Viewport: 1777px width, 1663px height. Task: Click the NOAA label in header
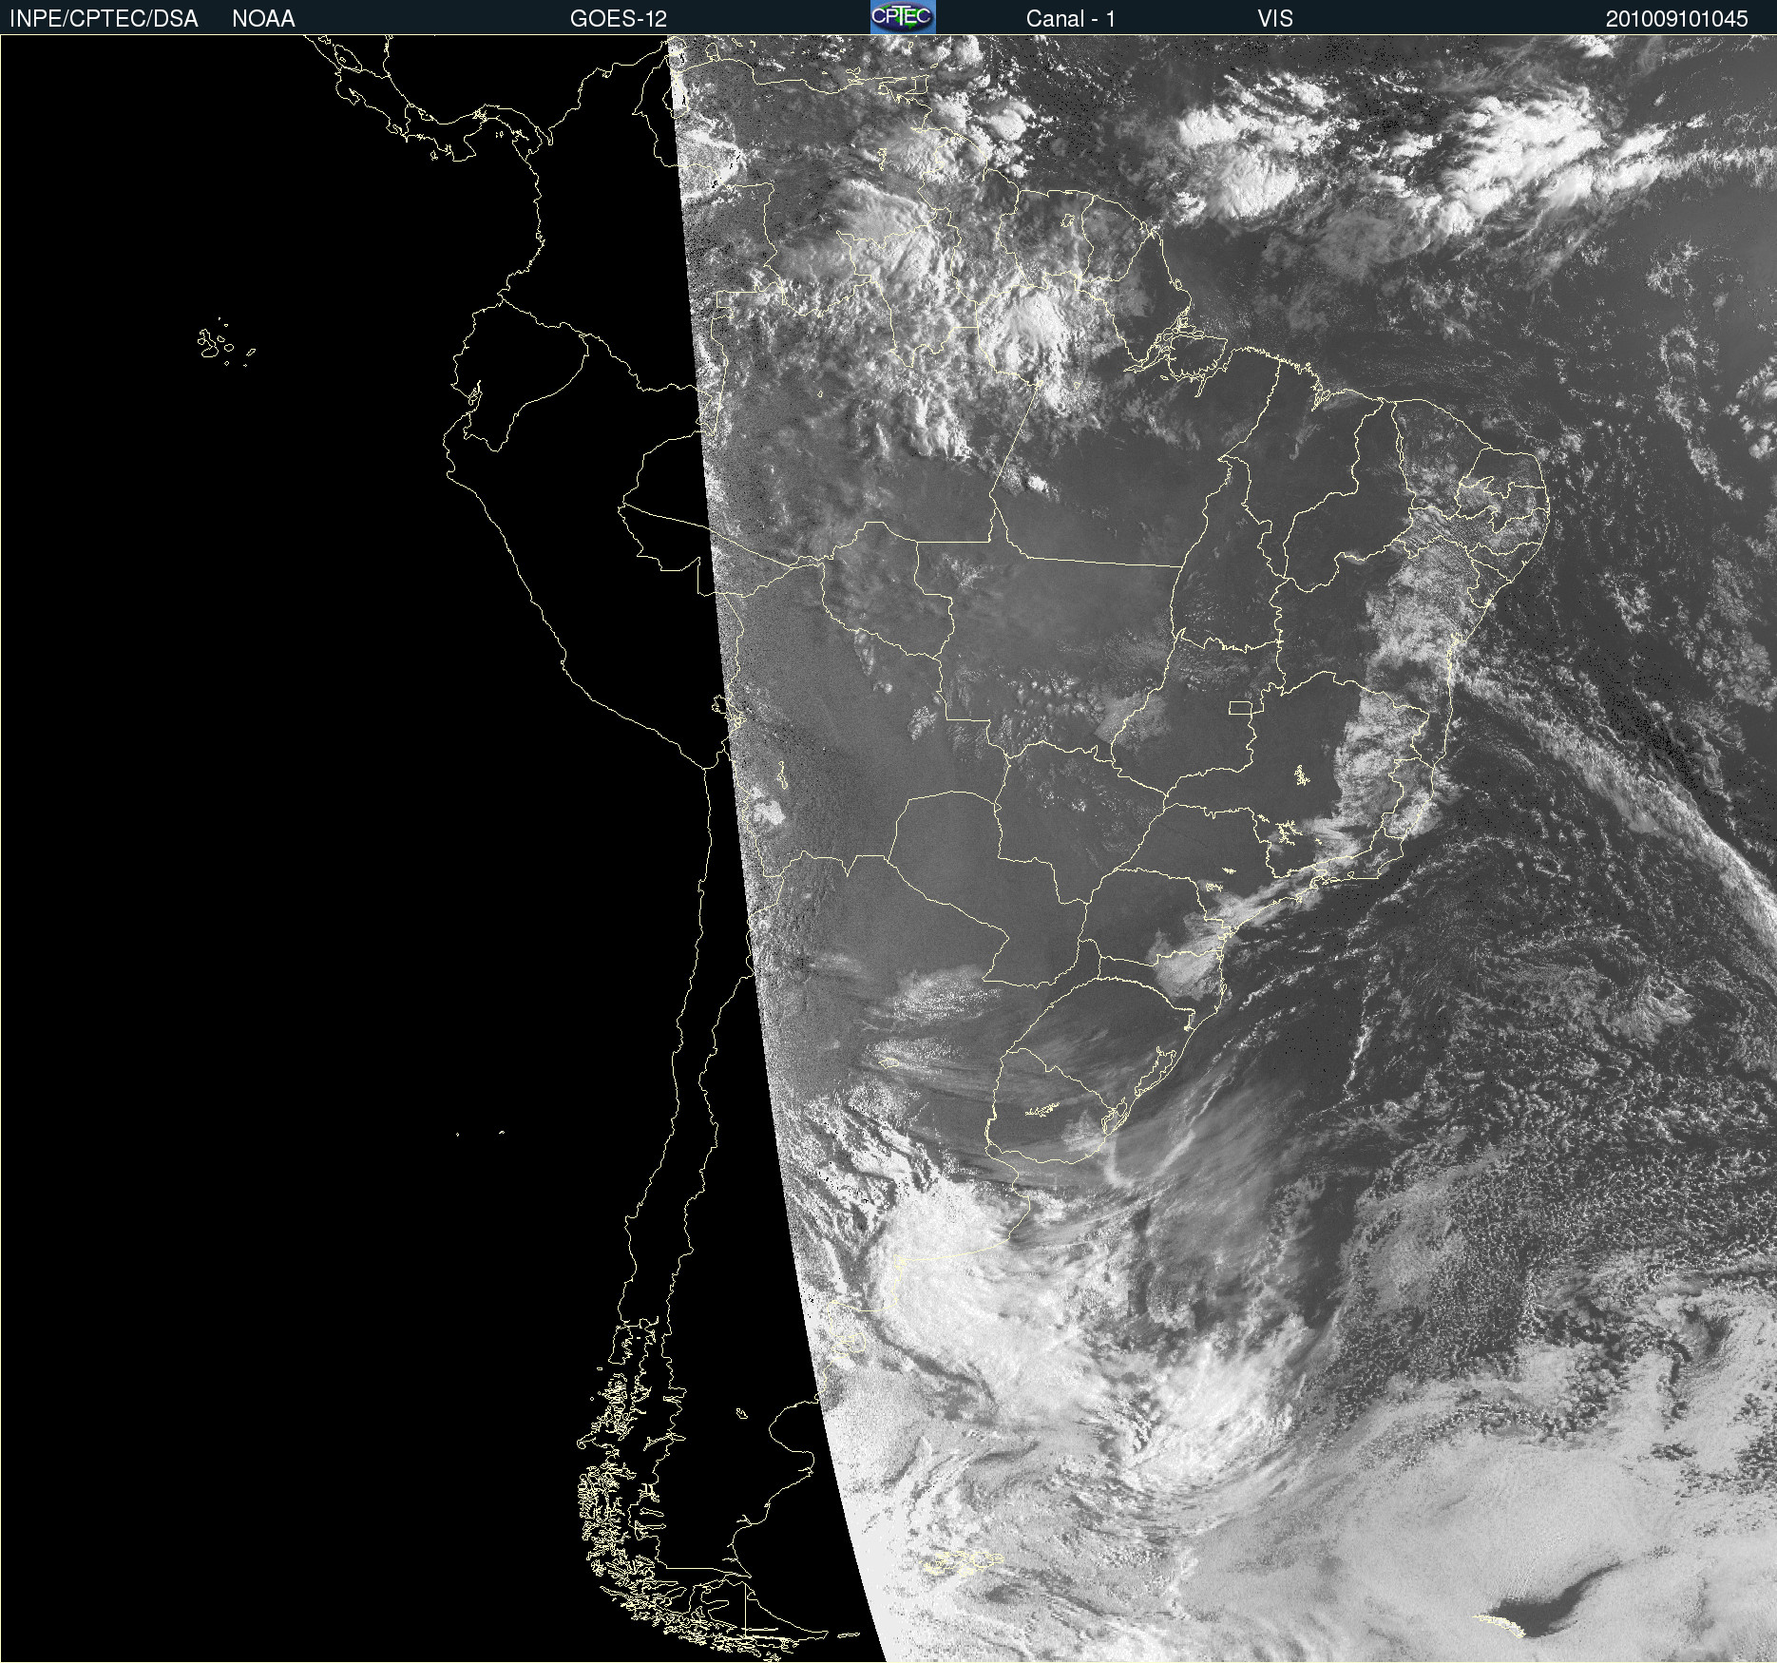click(263, 19)
